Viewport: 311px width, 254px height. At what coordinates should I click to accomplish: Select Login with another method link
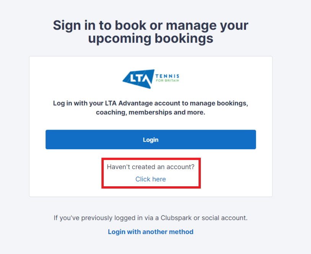point(151,232)
